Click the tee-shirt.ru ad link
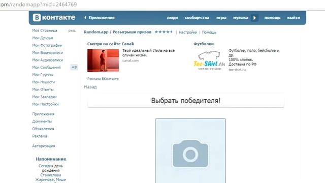Viewport: 325px width, 183px height. tap(237, 70)
